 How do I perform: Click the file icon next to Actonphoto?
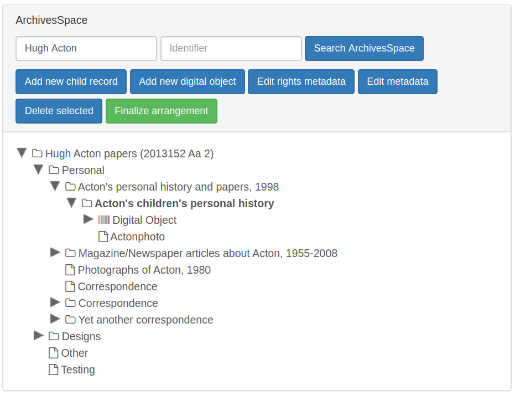coord(103,237)
